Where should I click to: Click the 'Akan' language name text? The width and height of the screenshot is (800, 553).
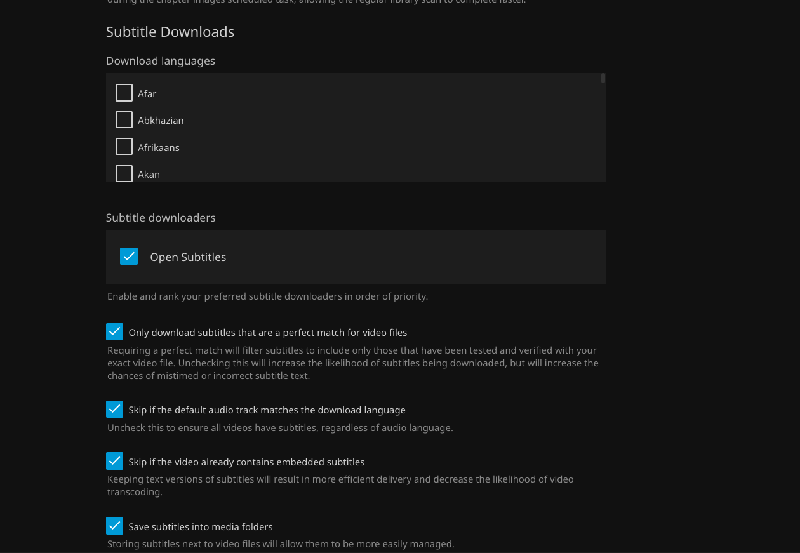(149, 175)
